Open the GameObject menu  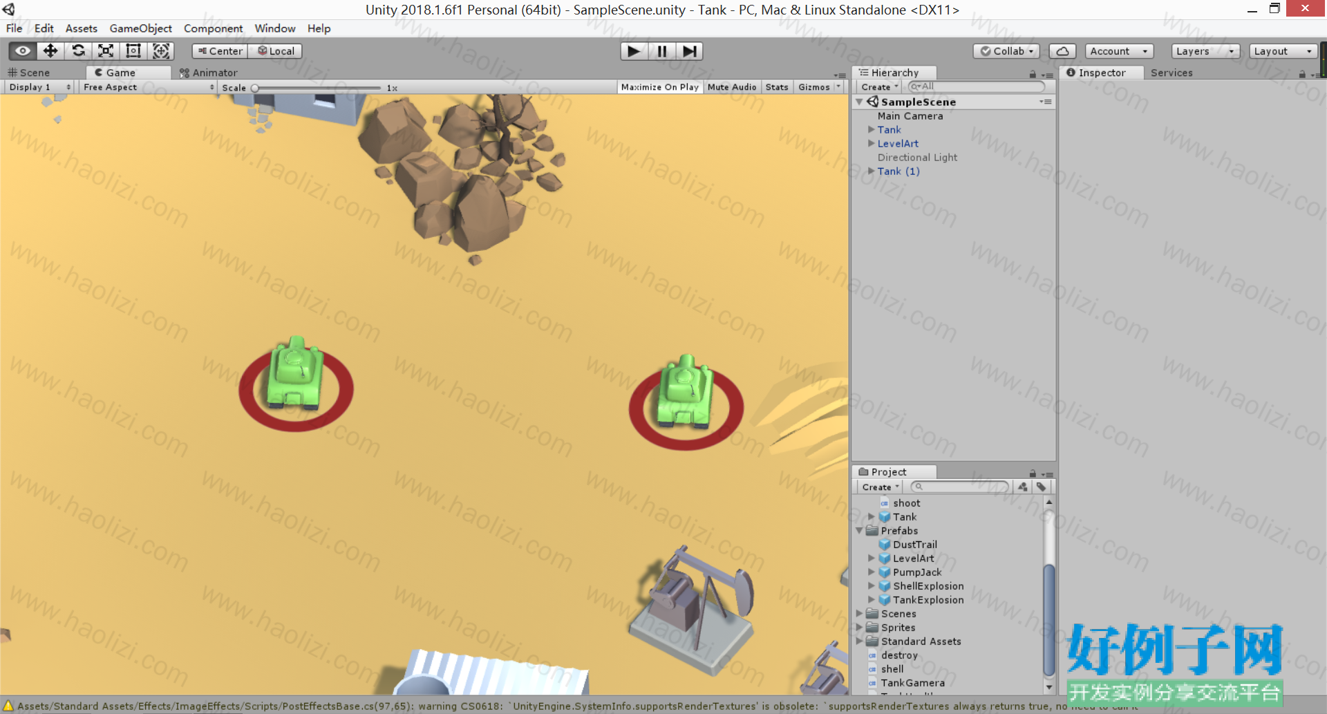[x=140, y=28]
